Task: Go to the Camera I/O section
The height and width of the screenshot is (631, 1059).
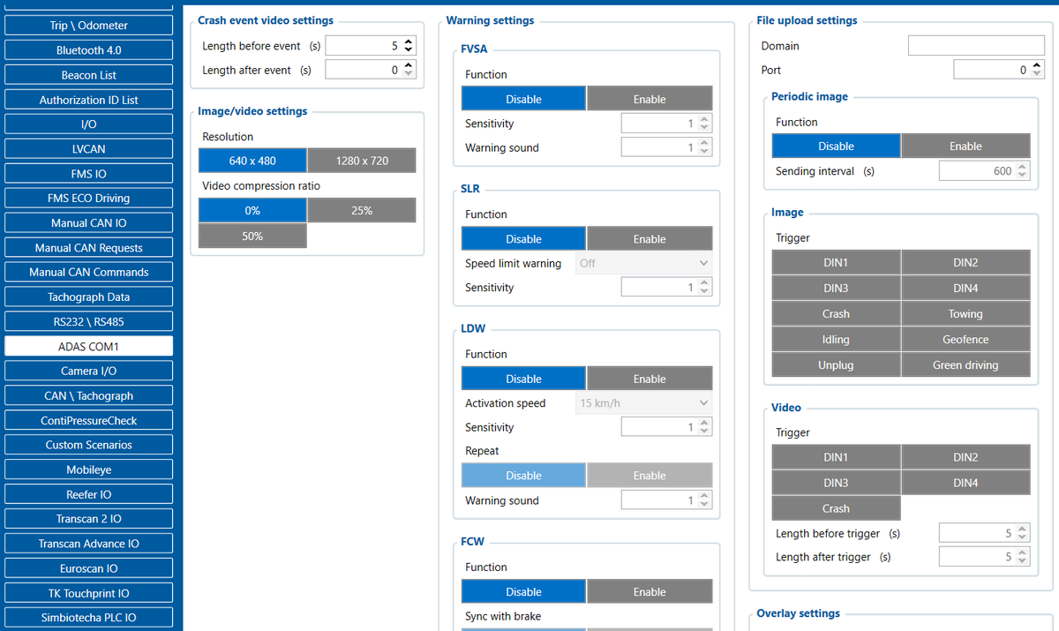Action: pos(88,371)
